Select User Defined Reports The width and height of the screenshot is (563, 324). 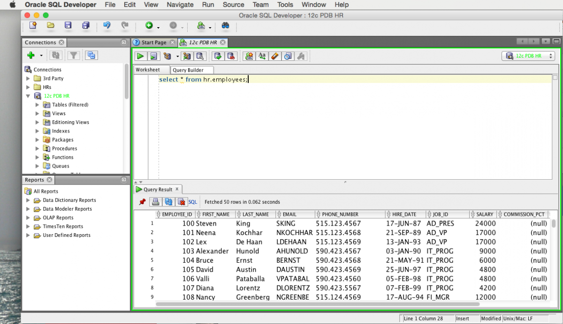click(67, 235)
